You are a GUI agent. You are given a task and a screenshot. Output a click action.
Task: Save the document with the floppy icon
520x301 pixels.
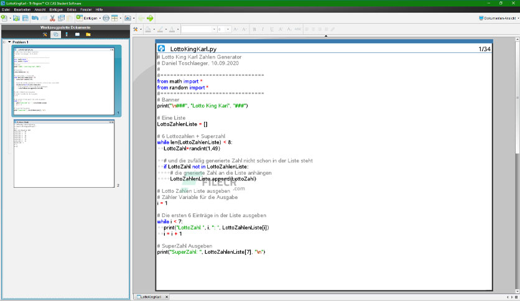(26, 18)
